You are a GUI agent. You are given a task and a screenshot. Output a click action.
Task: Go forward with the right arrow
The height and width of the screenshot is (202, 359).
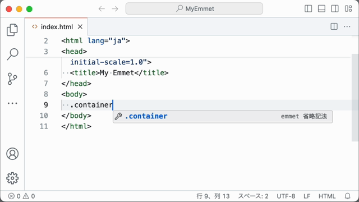(x=115, y=9)
